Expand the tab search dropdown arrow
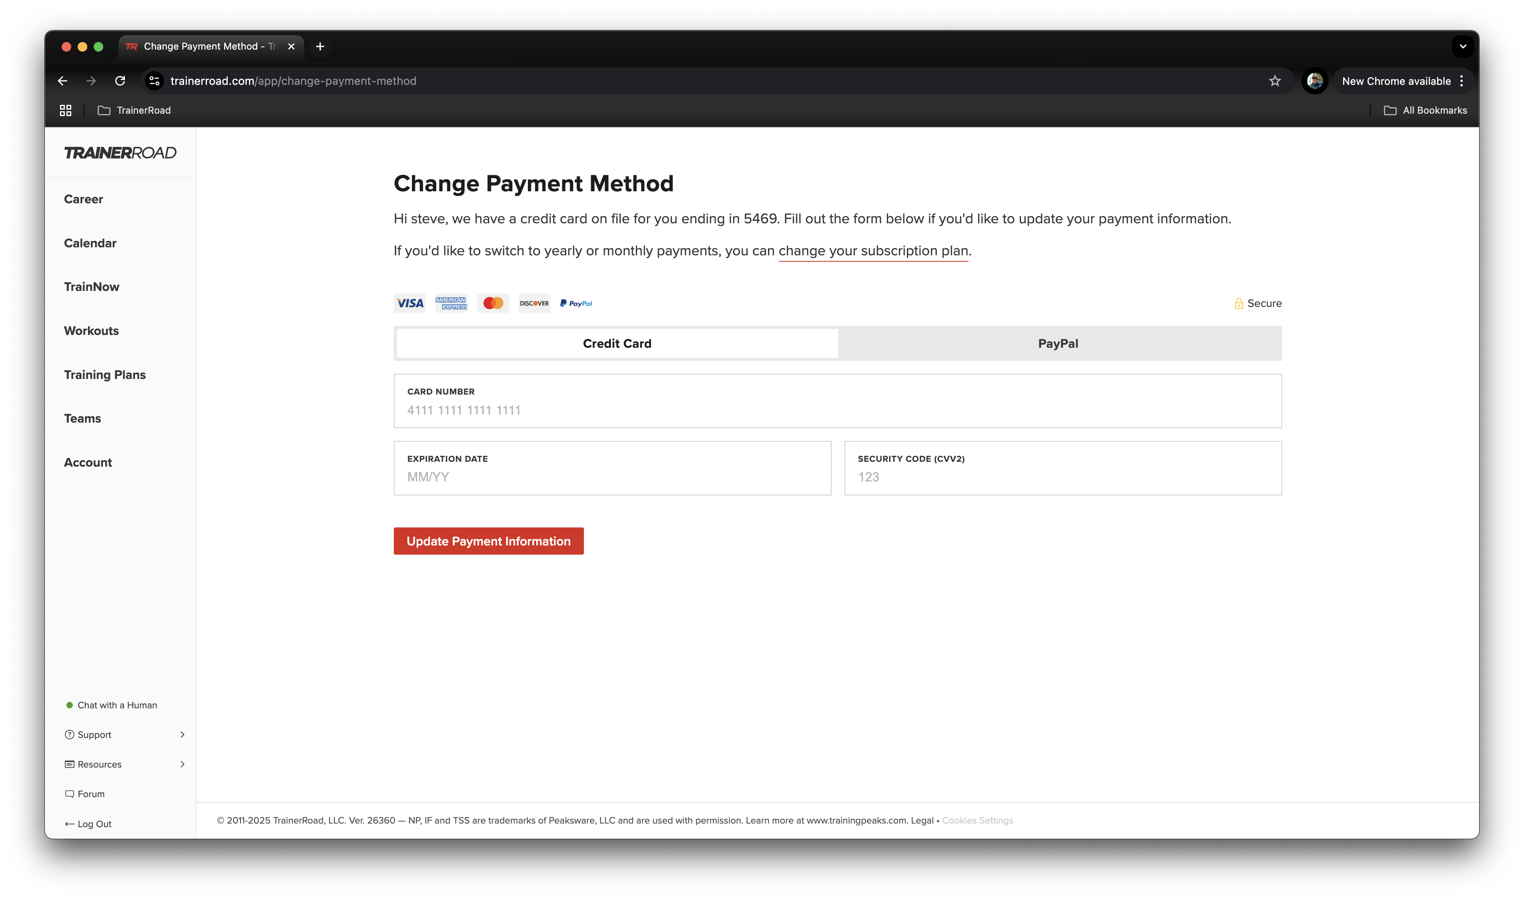This screenshot has height=898, width=1524. [1463, 46]
